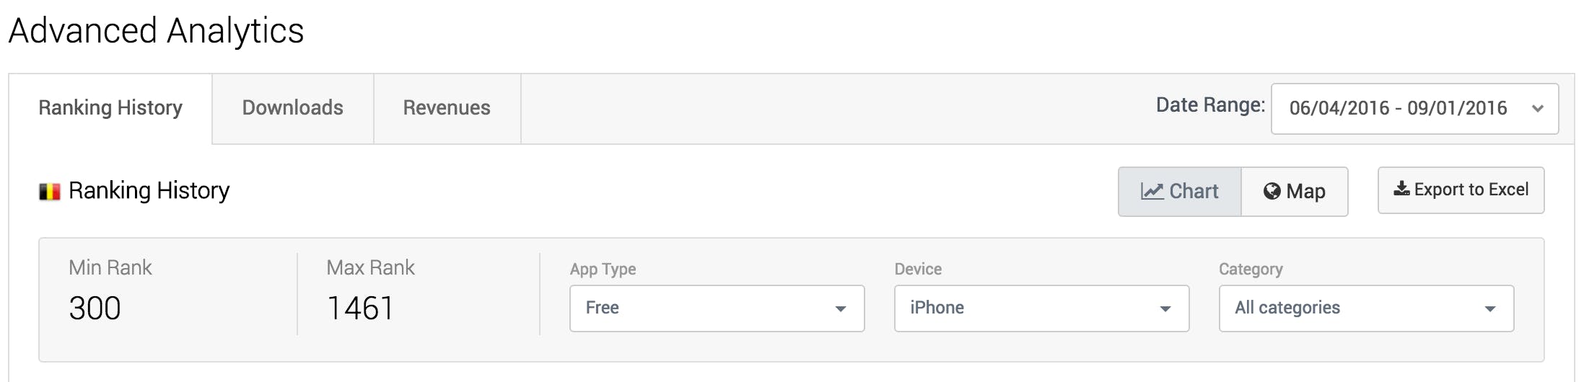
Task: Click the line chart icon
Action: [1152, 191]
